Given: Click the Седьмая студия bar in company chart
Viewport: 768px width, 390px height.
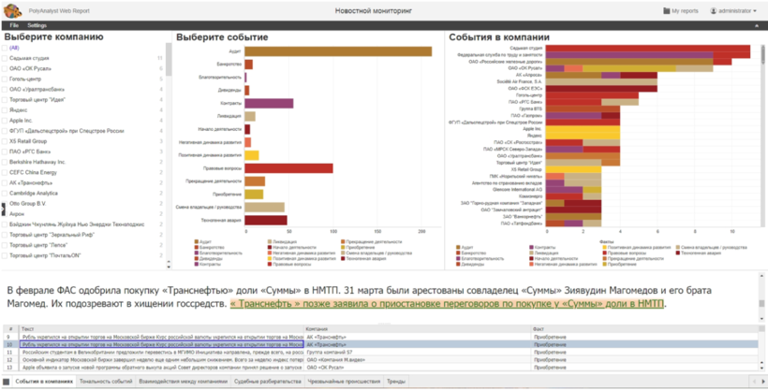Looking at the screenshot, I should tap(647, 48).
